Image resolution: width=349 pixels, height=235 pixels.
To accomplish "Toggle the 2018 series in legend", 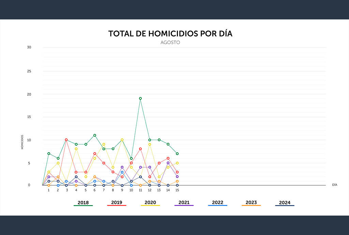I will pyautogui.click(x=83, y=203).
